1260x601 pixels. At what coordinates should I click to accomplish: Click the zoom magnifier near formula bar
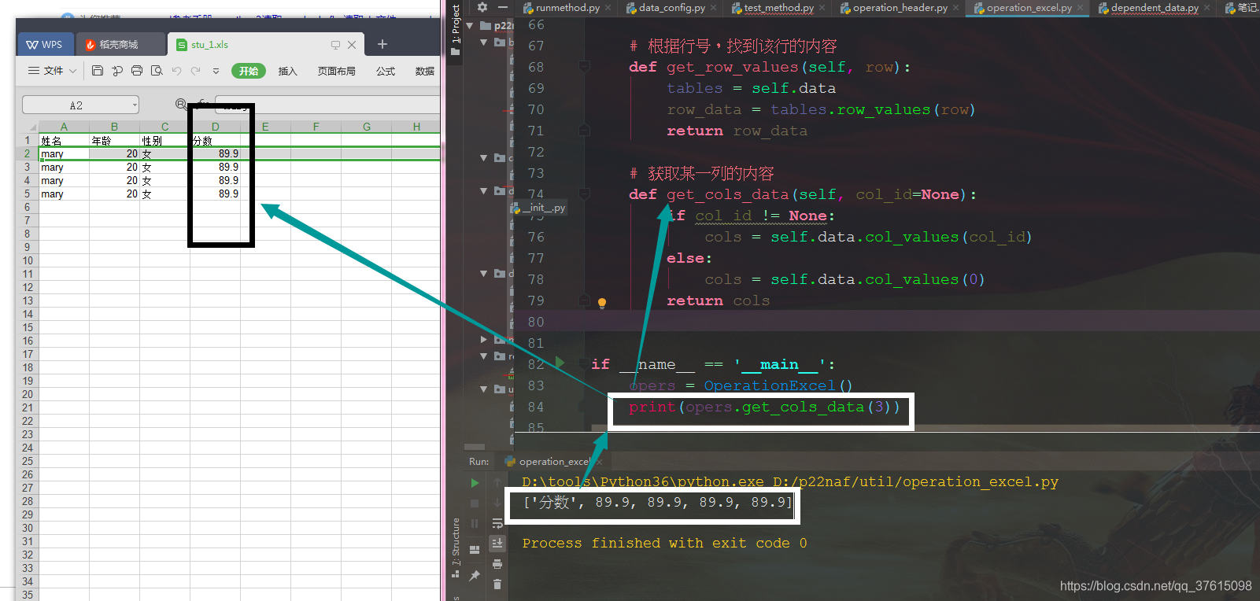181,105
